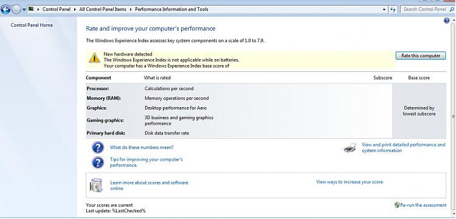Select Control Panel breadcrumb

click(x=57, y=9)
